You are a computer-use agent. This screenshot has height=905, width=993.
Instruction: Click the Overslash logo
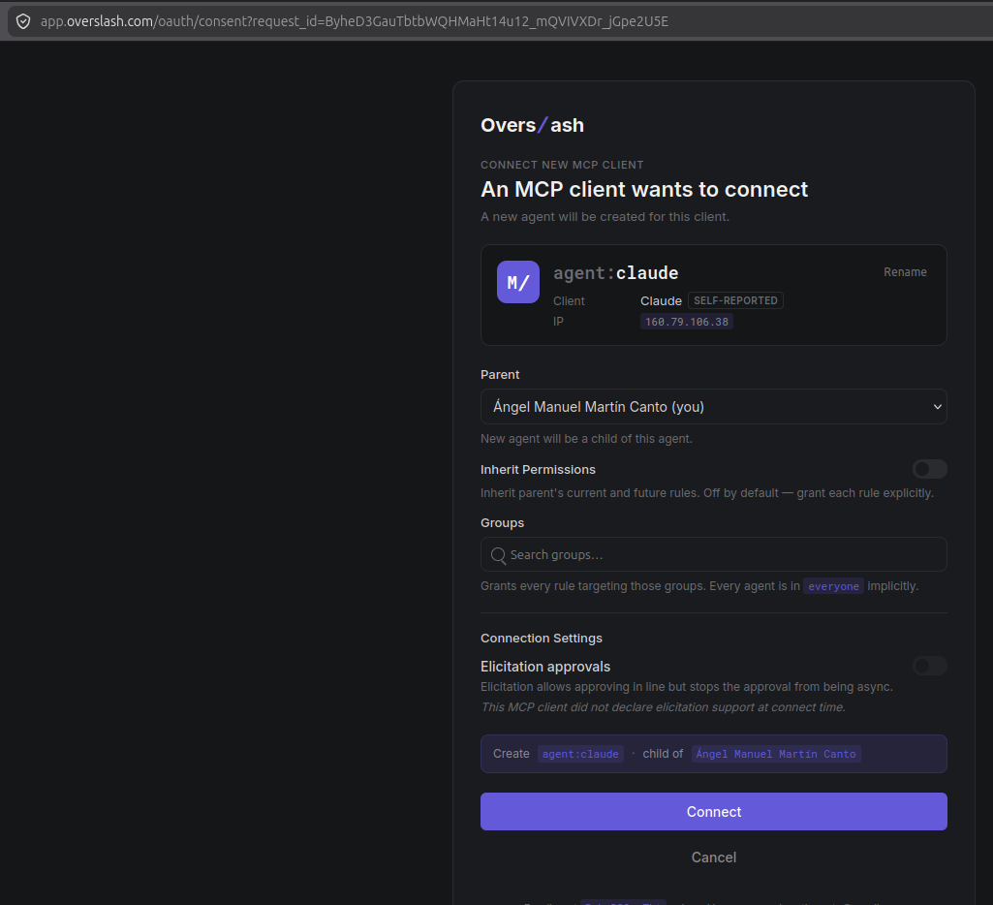click(532, 125)
